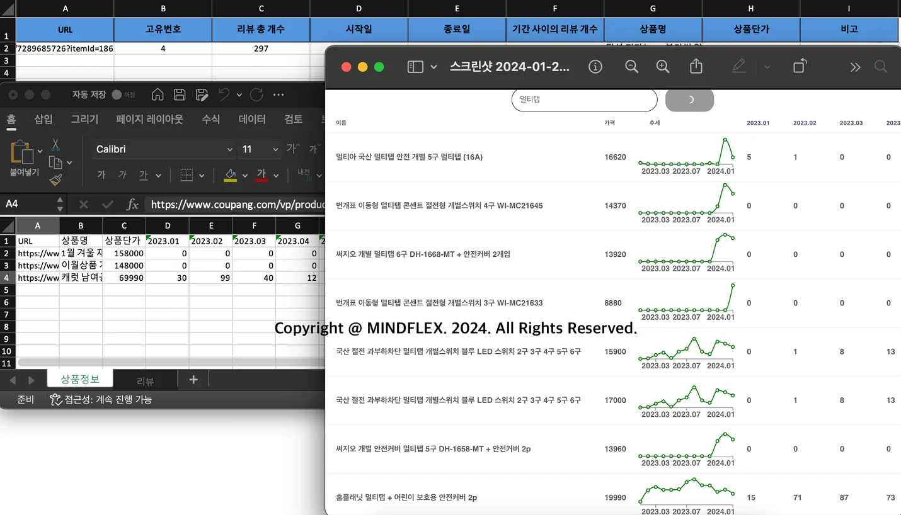Click the Cut scissors icon
The height and width of the screenshot is (515, 901).
pyautogui.click(x=55, y=145)
